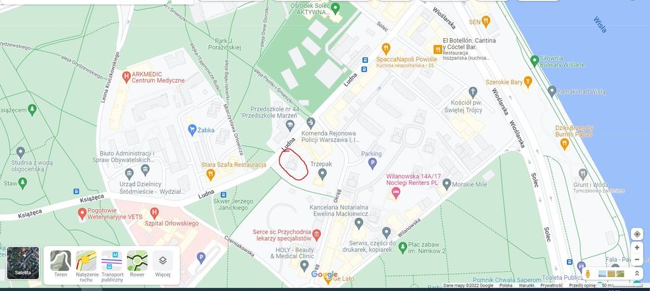Center map on my location

point(637,234)
